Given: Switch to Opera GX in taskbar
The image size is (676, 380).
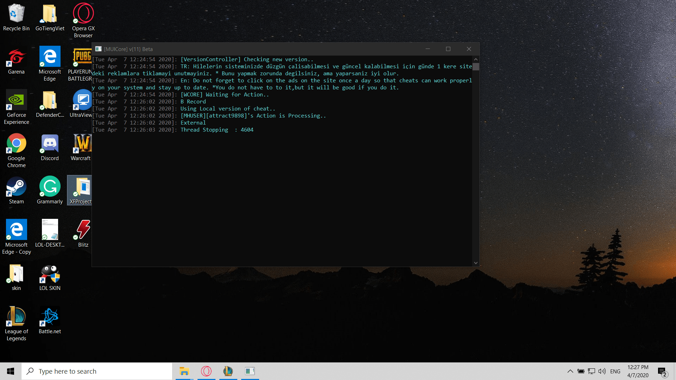Looking at the screenshot, I should [206, 371].
